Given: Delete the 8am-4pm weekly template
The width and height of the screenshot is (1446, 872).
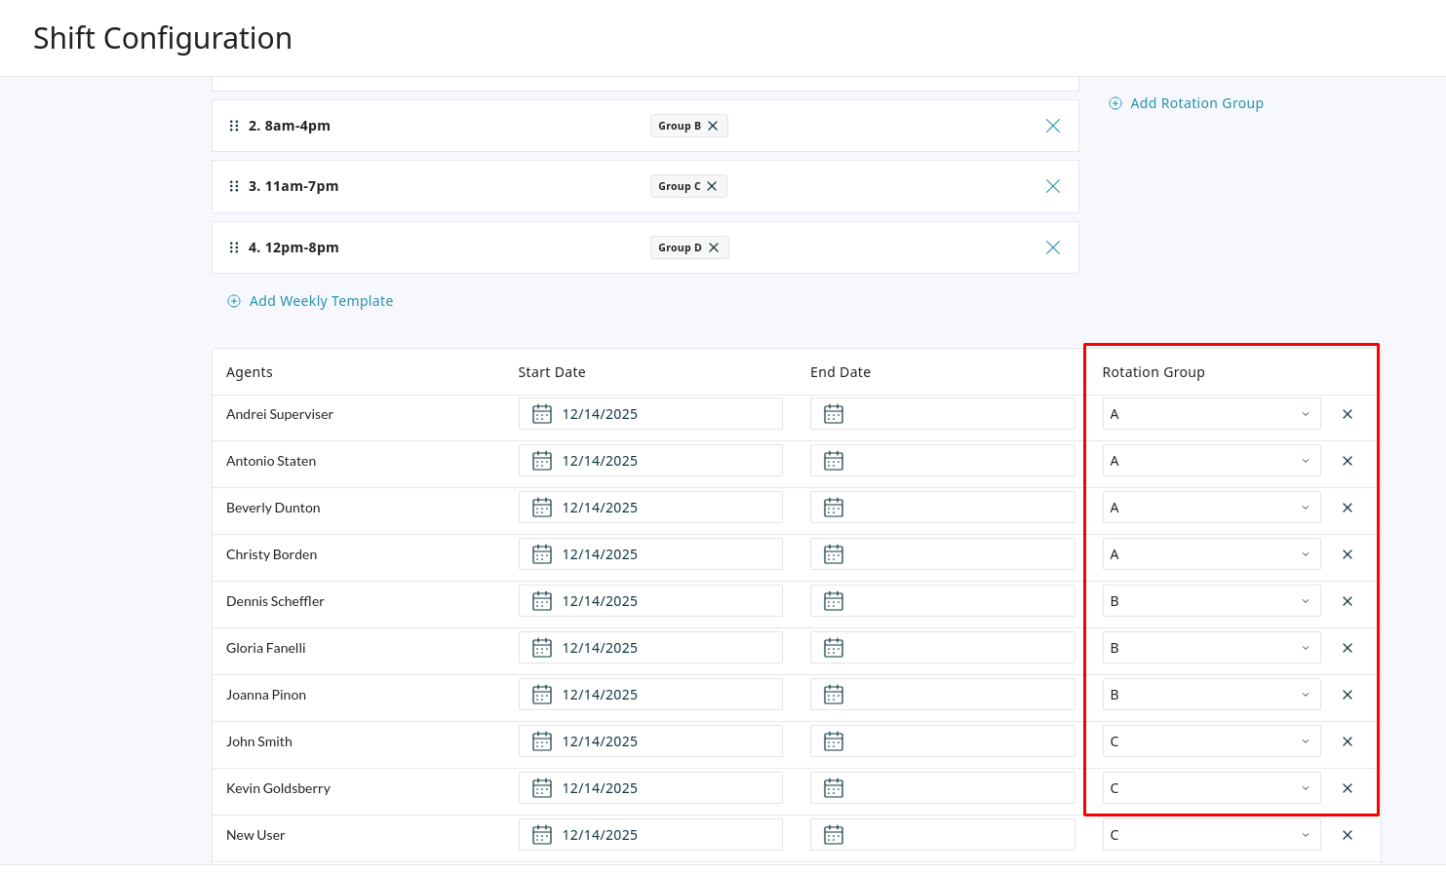Looking at the screenshot, I should (x=1052, y=126).
